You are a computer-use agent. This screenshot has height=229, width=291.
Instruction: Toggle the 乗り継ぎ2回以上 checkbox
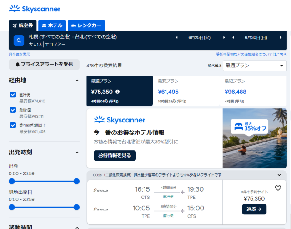pyautogui.click(x=13, y=125)
